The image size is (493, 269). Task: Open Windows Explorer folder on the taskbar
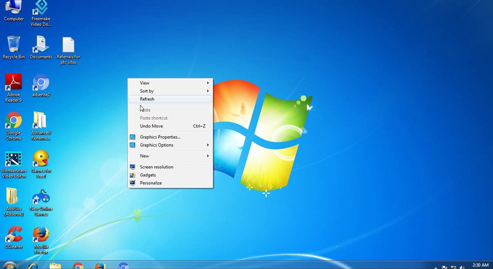(55, 266)
